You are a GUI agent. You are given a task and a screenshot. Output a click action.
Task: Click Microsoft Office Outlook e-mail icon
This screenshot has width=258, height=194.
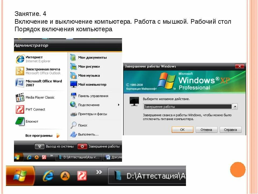(20, 71)
